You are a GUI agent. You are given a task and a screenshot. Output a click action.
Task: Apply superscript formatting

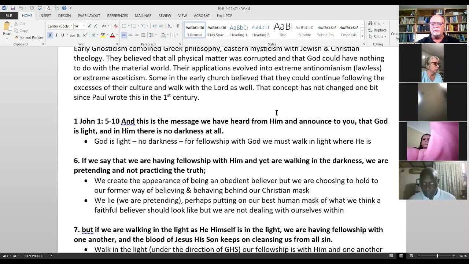point(85,35)
